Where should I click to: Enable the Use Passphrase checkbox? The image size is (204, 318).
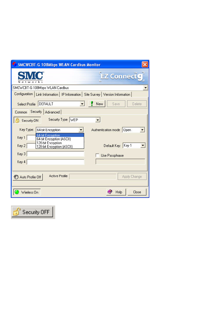pos(98,155)
